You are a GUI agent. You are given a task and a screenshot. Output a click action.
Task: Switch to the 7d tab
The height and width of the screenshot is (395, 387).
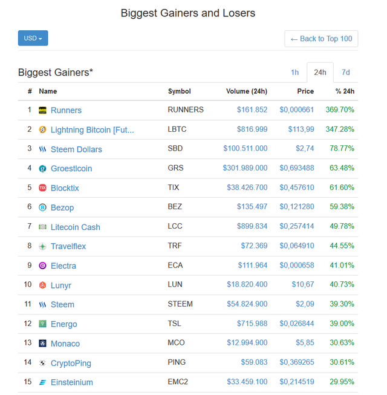[x=346, y=73]
